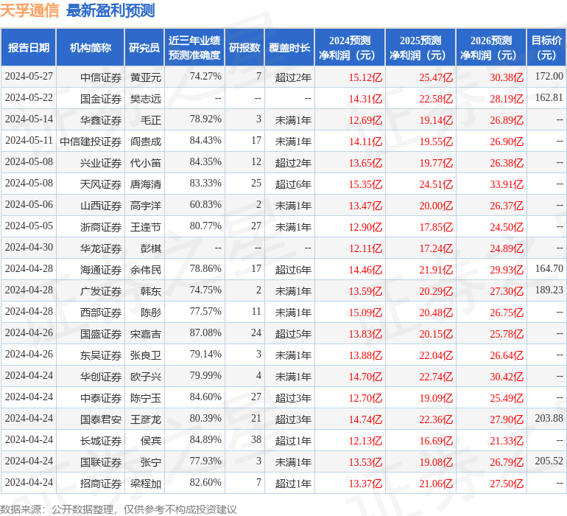This screenshot has height=516, width=567.
Task: Click institution 国金证券
Action: coord(101,99)
